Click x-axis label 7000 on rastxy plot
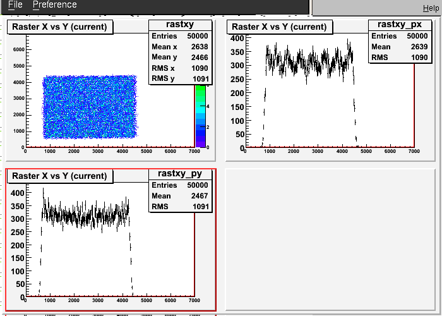The width and height of the screenshot is (442, 316). (x=194, y=151)
